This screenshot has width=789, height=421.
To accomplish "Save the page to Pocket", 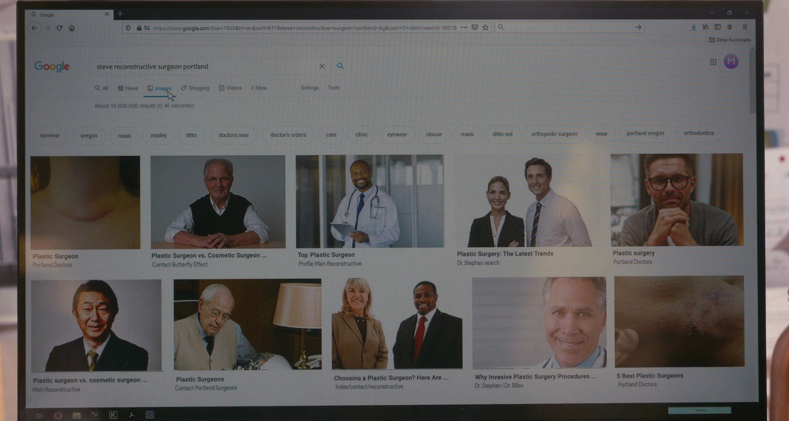I will pos(475,28).
